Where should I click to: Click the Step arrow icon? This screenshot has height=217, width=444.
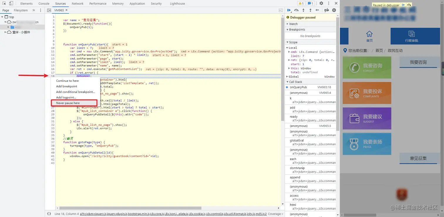pos(317,10)
